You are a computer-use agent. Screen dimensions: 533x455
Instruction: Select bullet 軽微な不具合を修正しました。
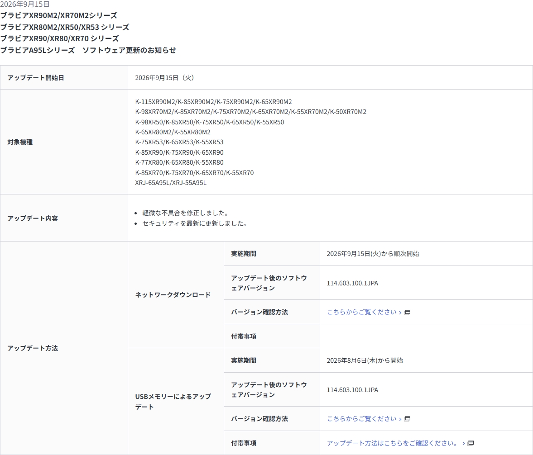186,213
